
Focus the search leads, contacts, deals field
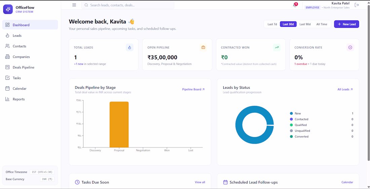coord(128,5)
